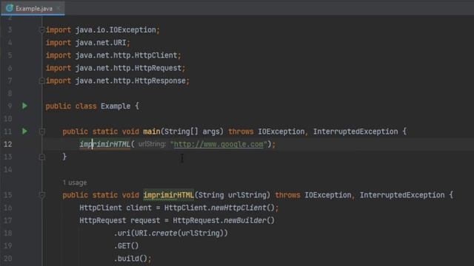Click the .GET() call on line 19
This screenshot has height=266, width=474.
[x=126, y=246]
